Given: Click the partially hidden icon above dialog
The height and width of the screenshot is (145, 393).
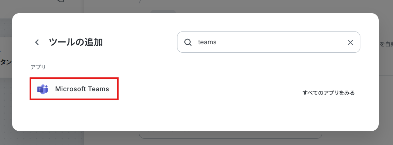Looking at the screenshot, I should [x=61, y=1].
